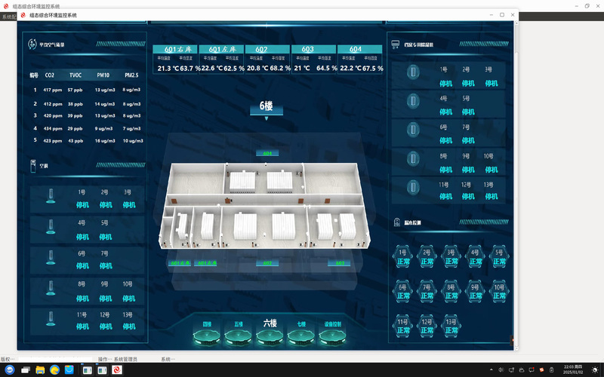Open the 设备控制 device control platform
Viewport: 604px width, 377px height.
332,333
